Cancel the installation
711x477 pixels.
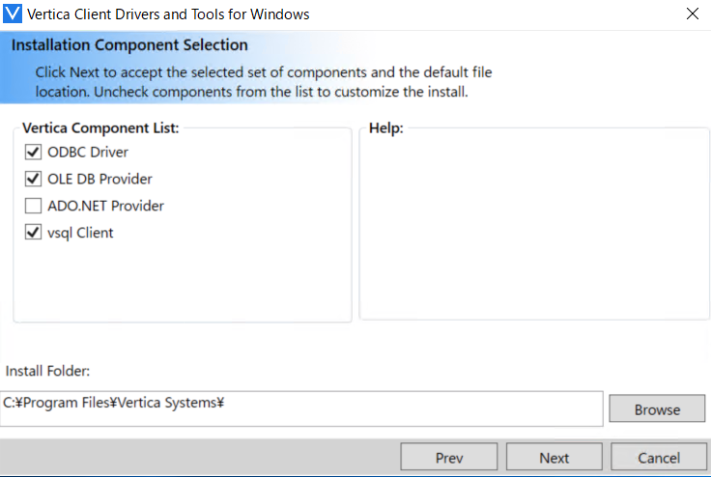coord(659,458)
